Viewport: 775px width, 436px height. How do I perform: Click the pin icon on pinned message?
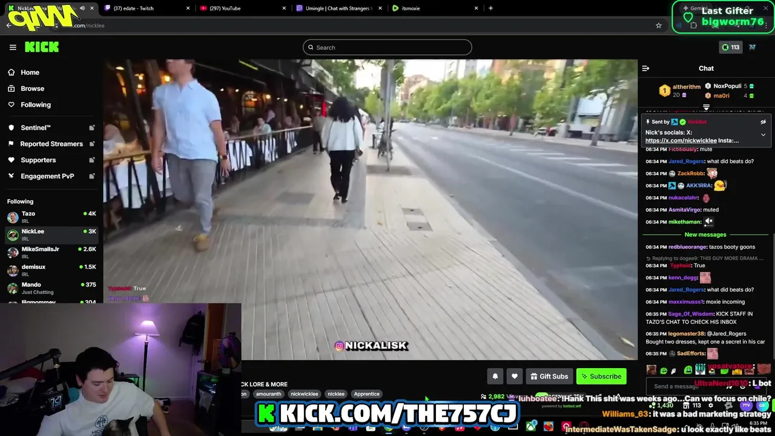(x=648, y=122)
